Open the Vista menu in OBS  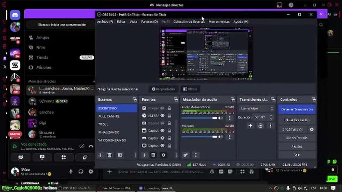pos(133,22)
